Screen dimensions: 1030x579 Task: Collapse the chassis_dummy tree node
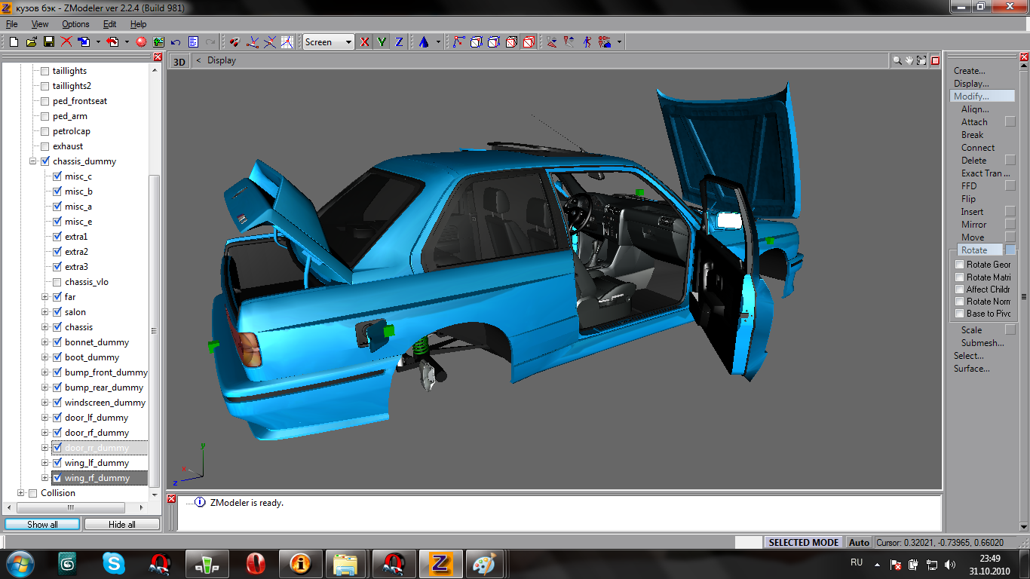pyautogui.click(x=33, y=161)
